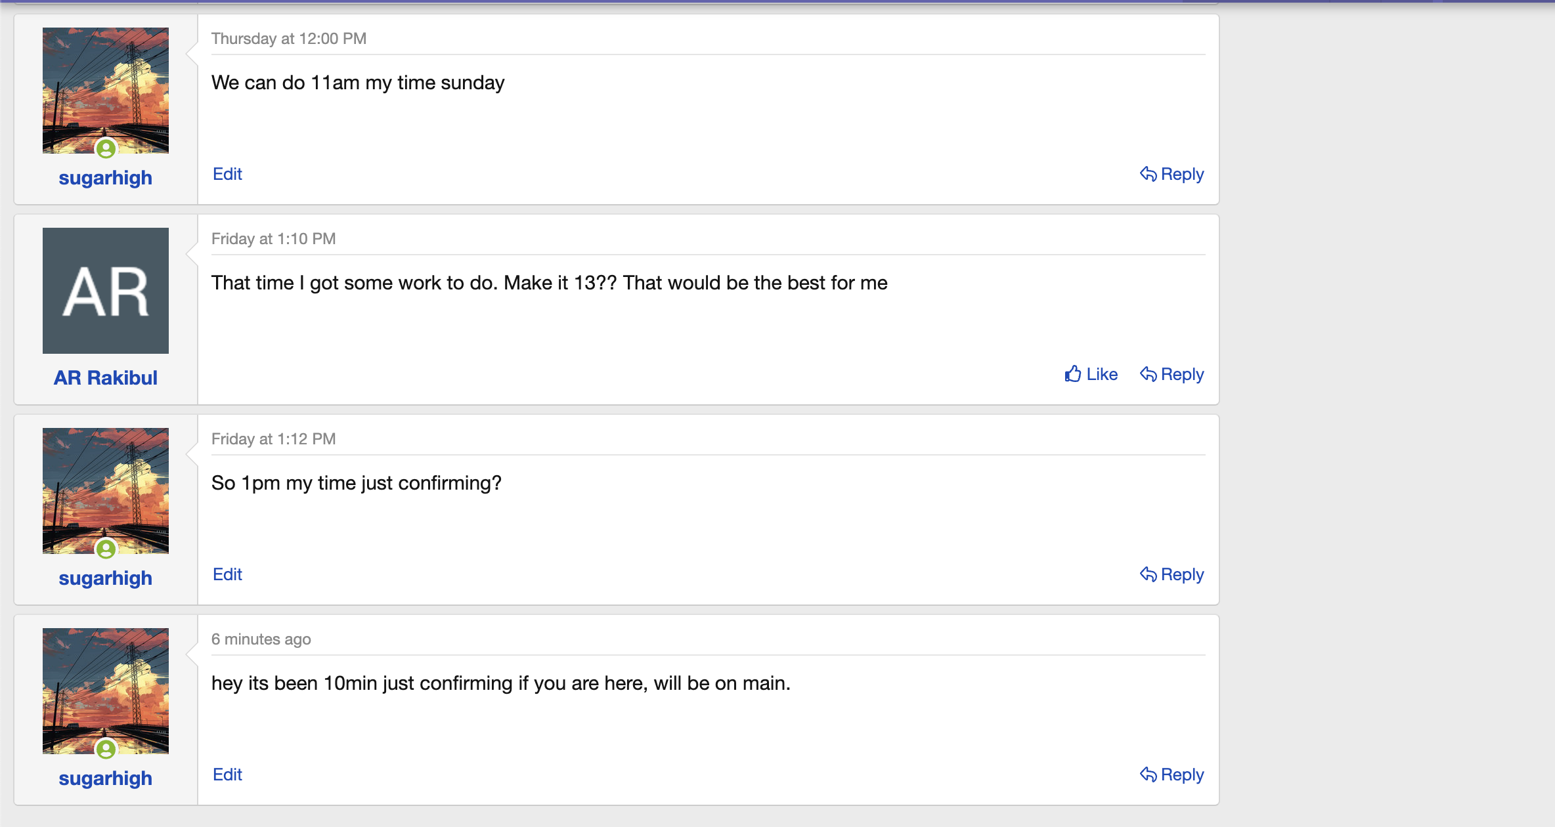Reply to the 1pm confirming message

pyautogui.click(x=1172, y=574)
